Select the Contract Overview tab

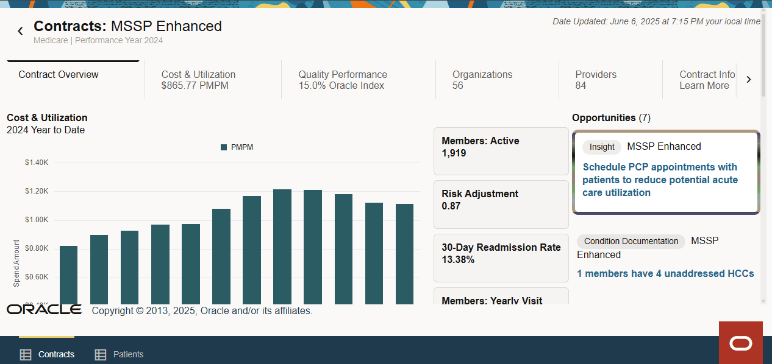pos(74,80)
